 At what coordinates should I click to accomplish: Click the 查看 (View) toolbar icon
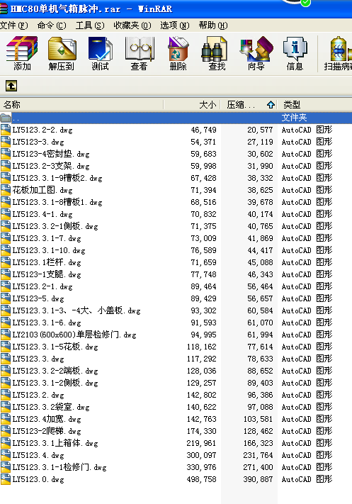click(139, 53)
